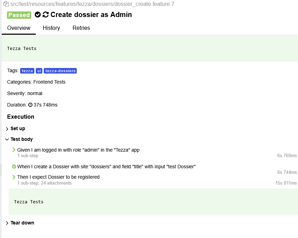Click the retries refresh arrows icon
This screenshot has height=238, width=298.
click(45, 15)
